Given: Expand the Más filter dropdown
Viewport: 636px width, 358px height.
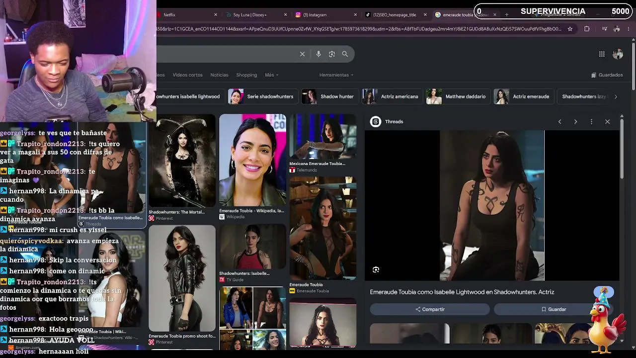Looking at the screenshot, I should click(271, 75).
